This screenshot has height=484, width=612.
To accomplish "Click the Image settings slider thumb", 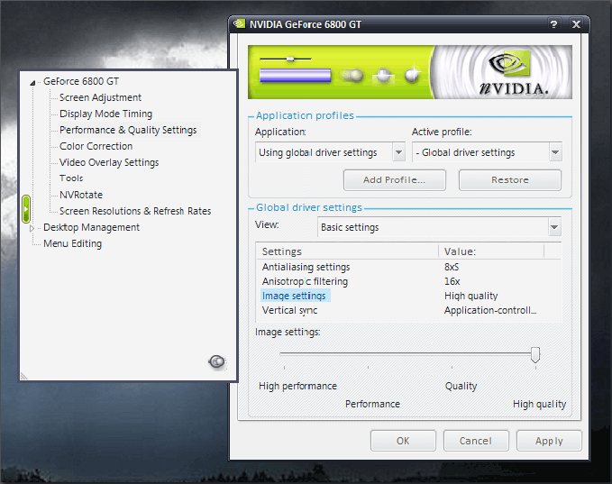I will [x=535, y=354].
